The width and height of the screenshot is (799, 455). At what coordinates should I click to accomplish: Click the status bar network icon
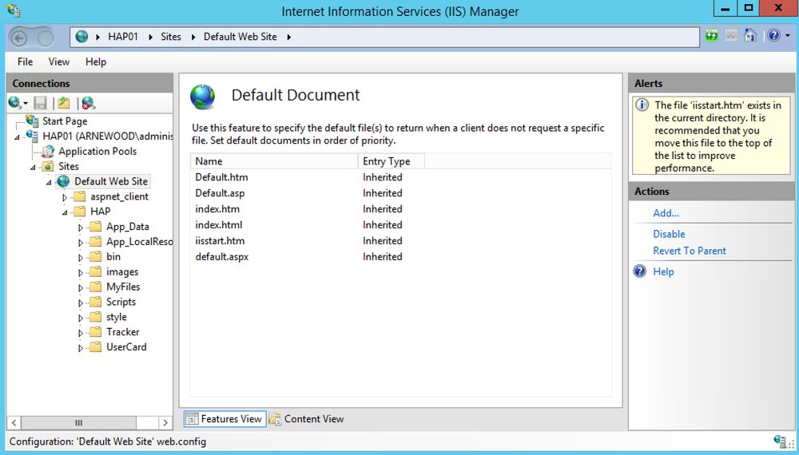(x=780, y=441)
